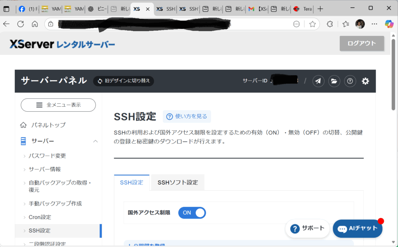
Task: Toggle the 国外アクセス制限 switch off
Action: pos(192,213)
